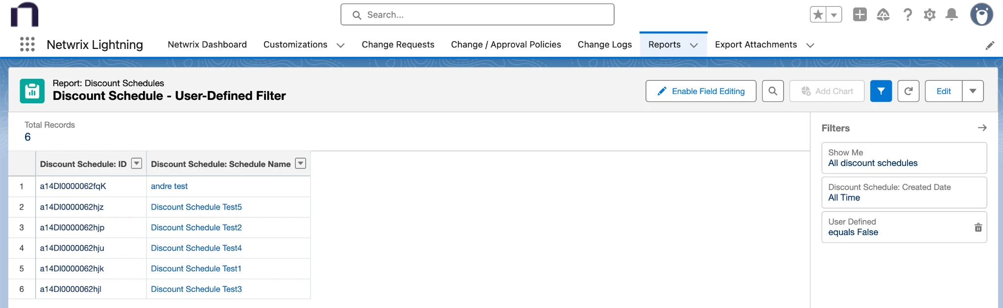Open the user profile avatar
This screenshot has width=1003, height=308.
pyautogui.click(x=981, y=15)
